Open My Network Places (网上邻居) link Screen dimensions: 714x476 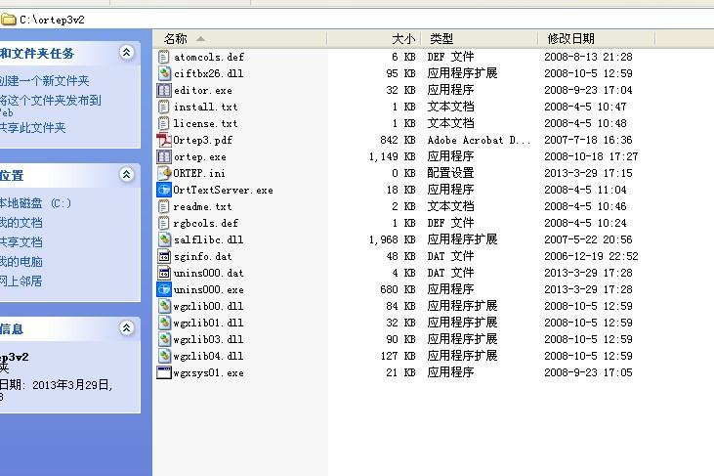tap(21, 281)
